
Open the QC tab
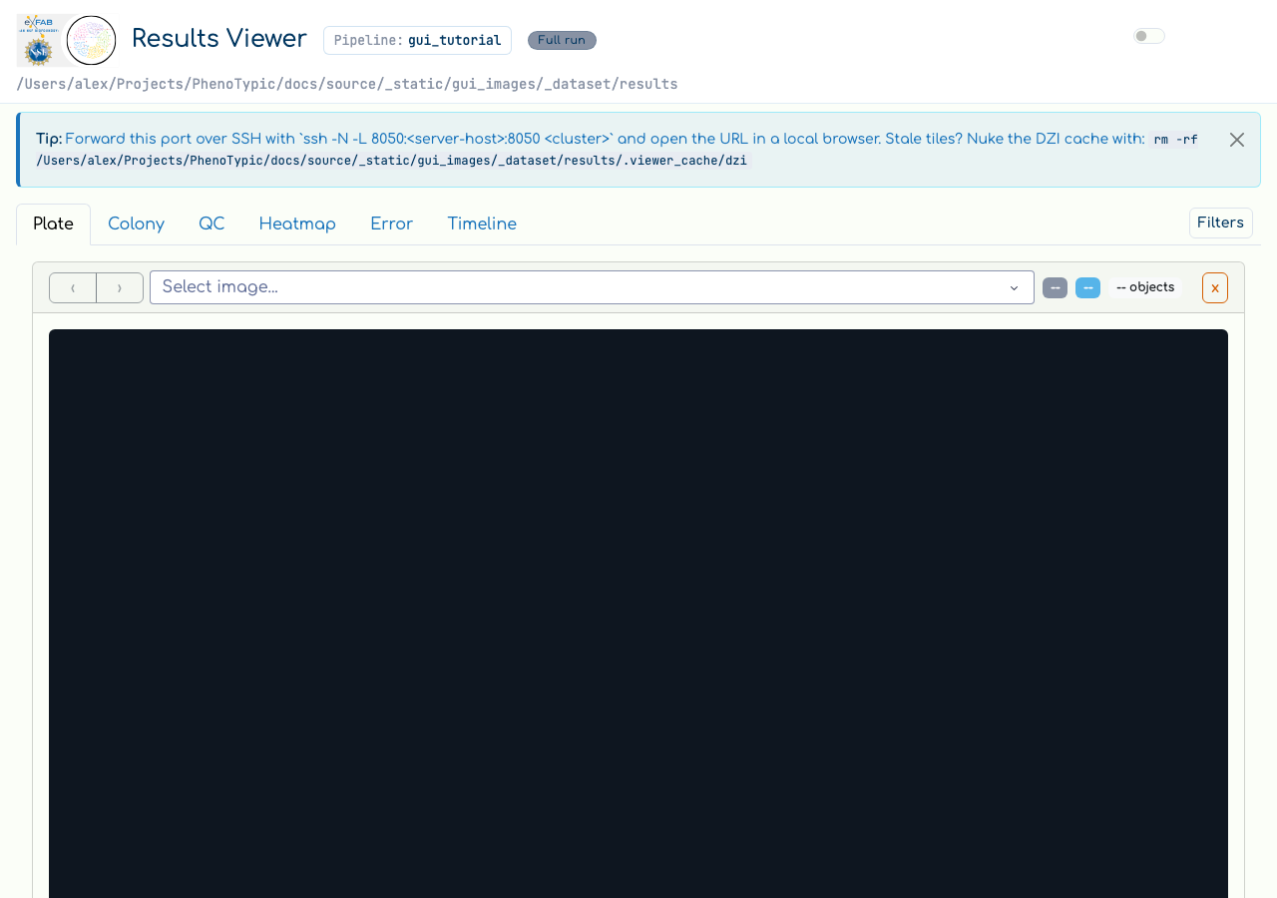point(212,224)
